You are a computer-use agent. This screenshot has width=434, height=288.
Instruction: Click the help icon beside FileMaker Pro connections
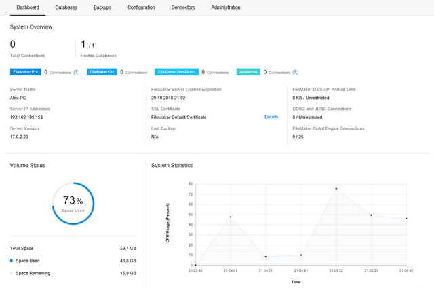click(x=76, y=72)
